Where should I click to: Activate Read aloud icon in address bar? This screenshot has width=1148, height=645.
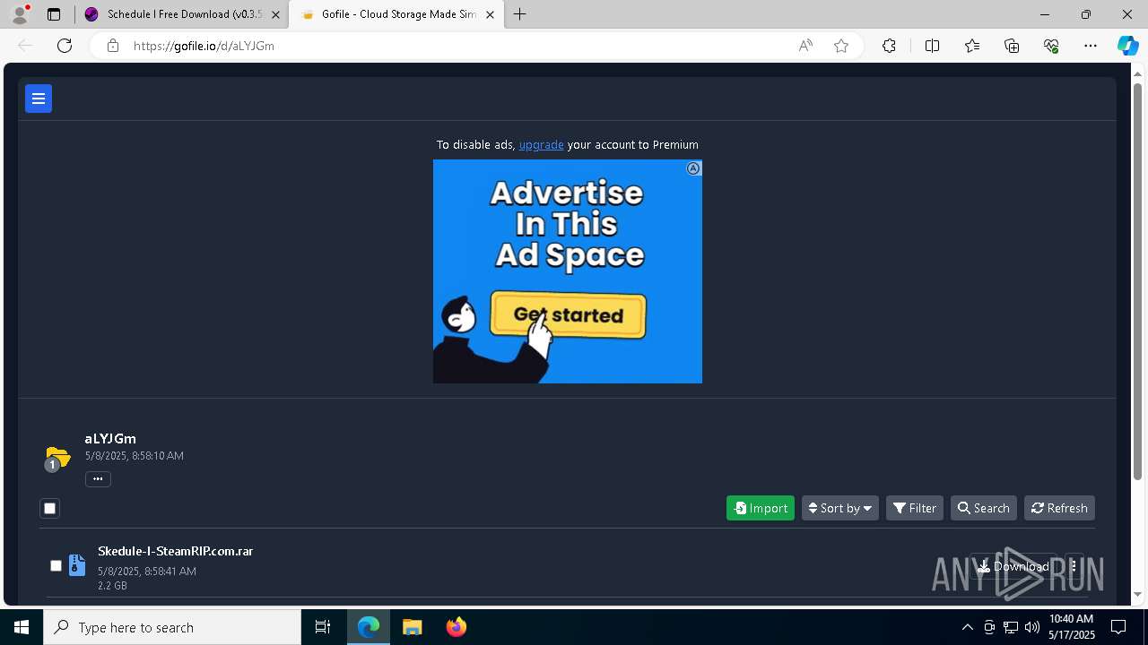click(805, 46)
